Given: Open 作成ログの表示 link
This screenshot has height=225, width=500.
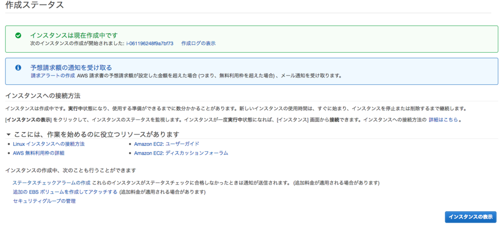Looking at the screenshot, I should point(198,43).
